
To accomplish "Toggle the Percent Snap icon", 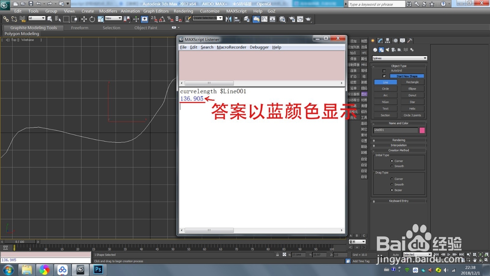I will click(171, 19).
